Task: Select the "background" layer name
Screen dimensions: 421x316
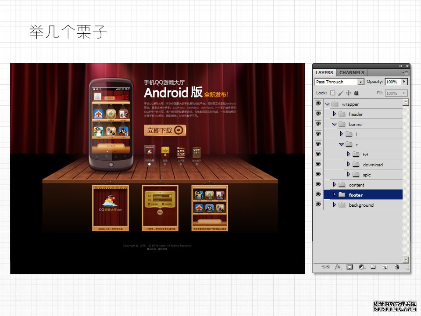Action: click(361, 205)
